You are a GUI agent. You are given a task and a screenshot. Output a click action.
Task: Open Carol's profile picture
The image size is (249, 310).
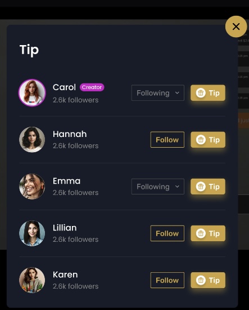point(32,93)
